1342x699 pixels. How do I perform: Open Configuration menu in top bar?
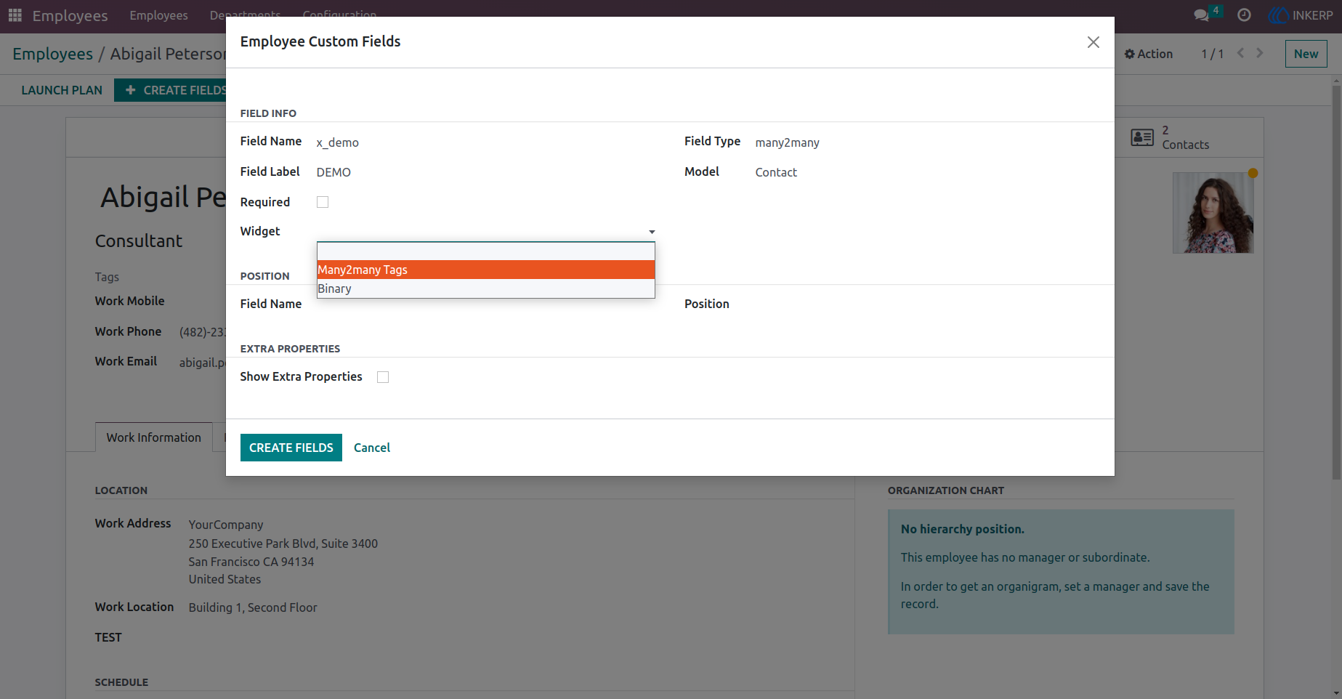click(339, 15)
